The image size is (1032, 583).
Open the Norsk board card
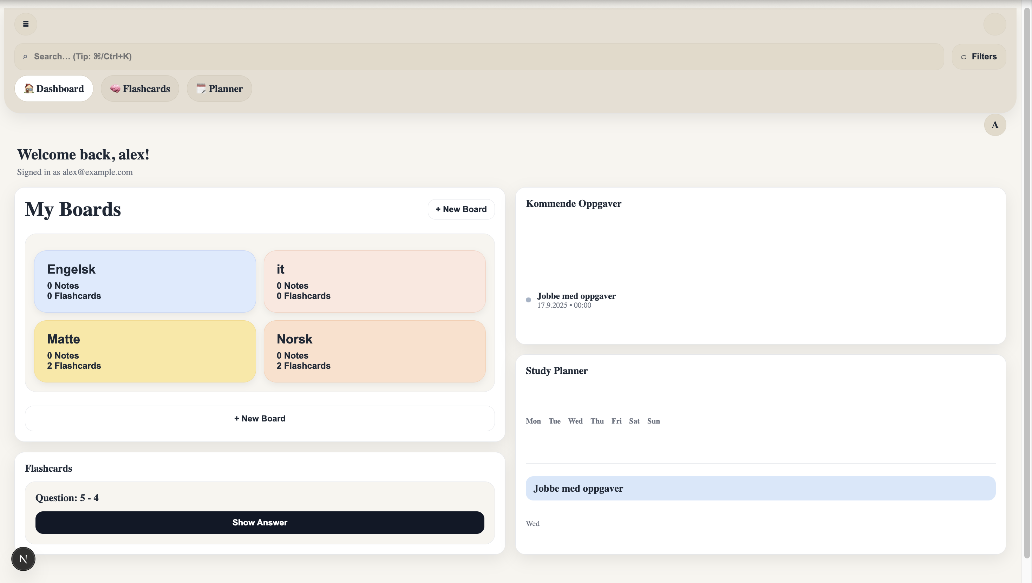374,351
